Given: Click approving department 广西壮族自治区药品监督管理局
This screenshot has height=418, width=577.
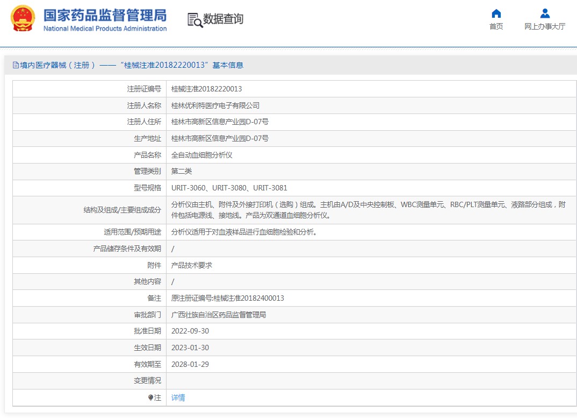Looking at the screenshot, I should pos(218,315).
